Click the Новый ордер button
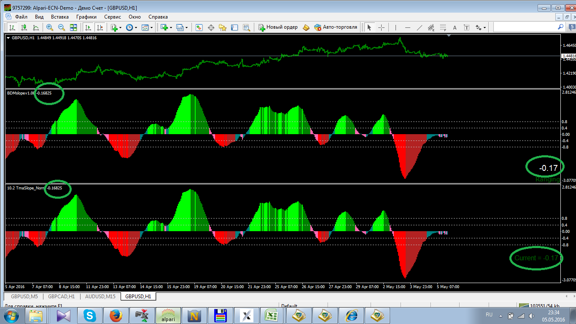Viewport: 576px width, 324px height. tap(278, 27)
